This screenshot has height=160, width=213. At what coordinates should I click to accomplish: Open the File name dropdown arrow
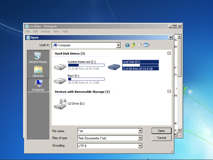[140, 131]
